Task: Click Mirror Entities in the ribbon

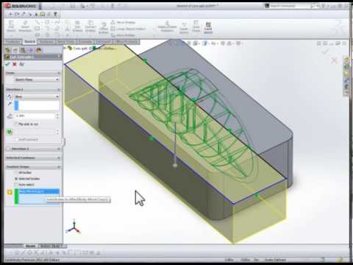Action: (123, 22)
